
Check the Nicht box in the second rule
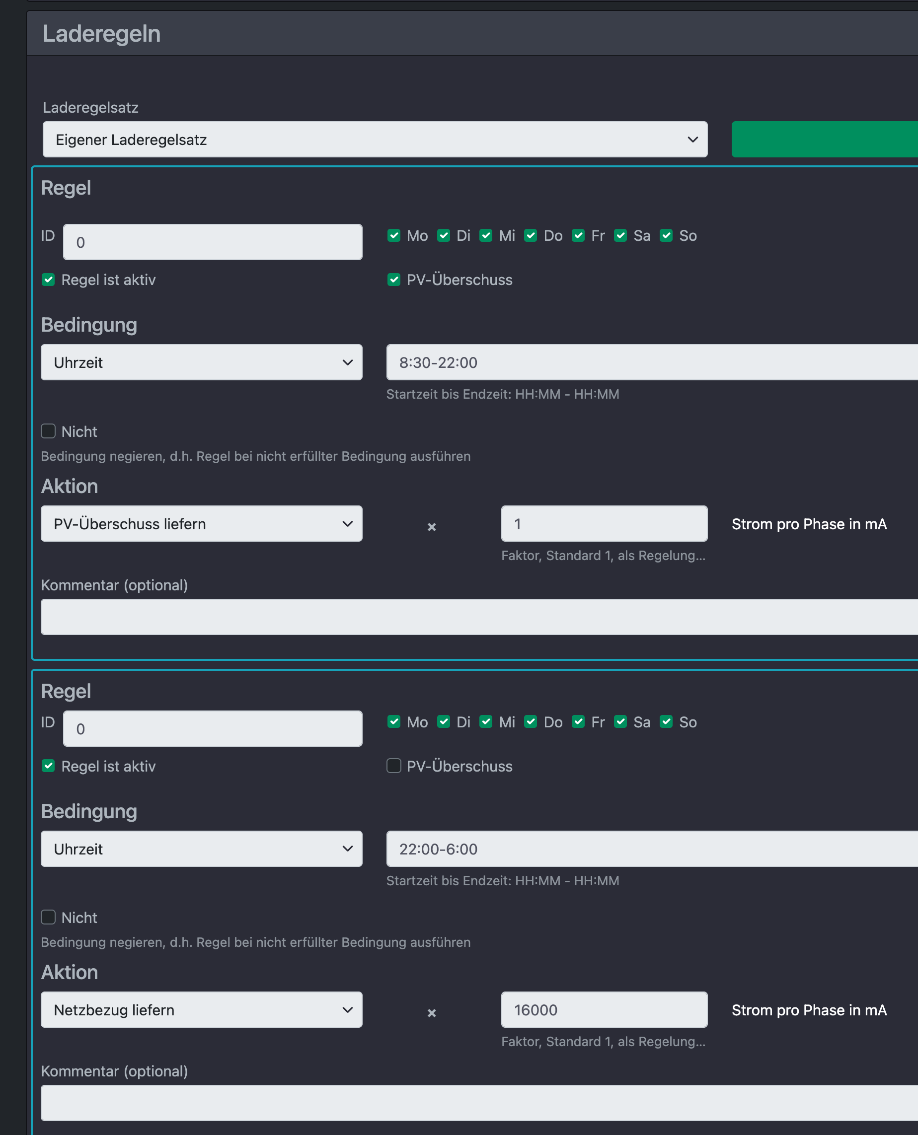[x=49, y=918]
